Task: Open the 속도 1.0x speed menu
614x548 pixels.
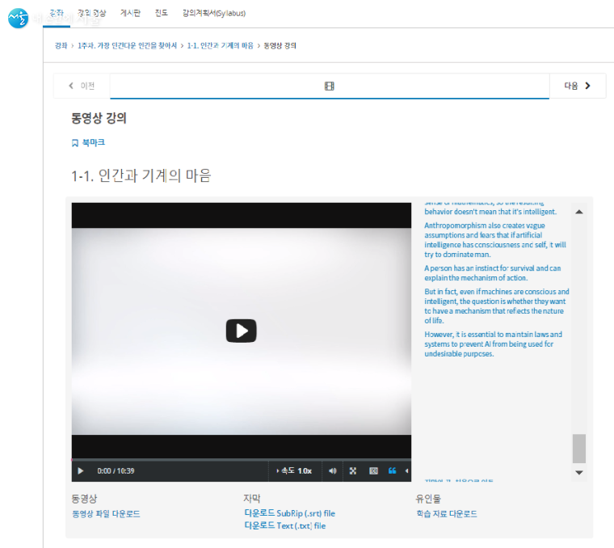Action: (295, 470)
